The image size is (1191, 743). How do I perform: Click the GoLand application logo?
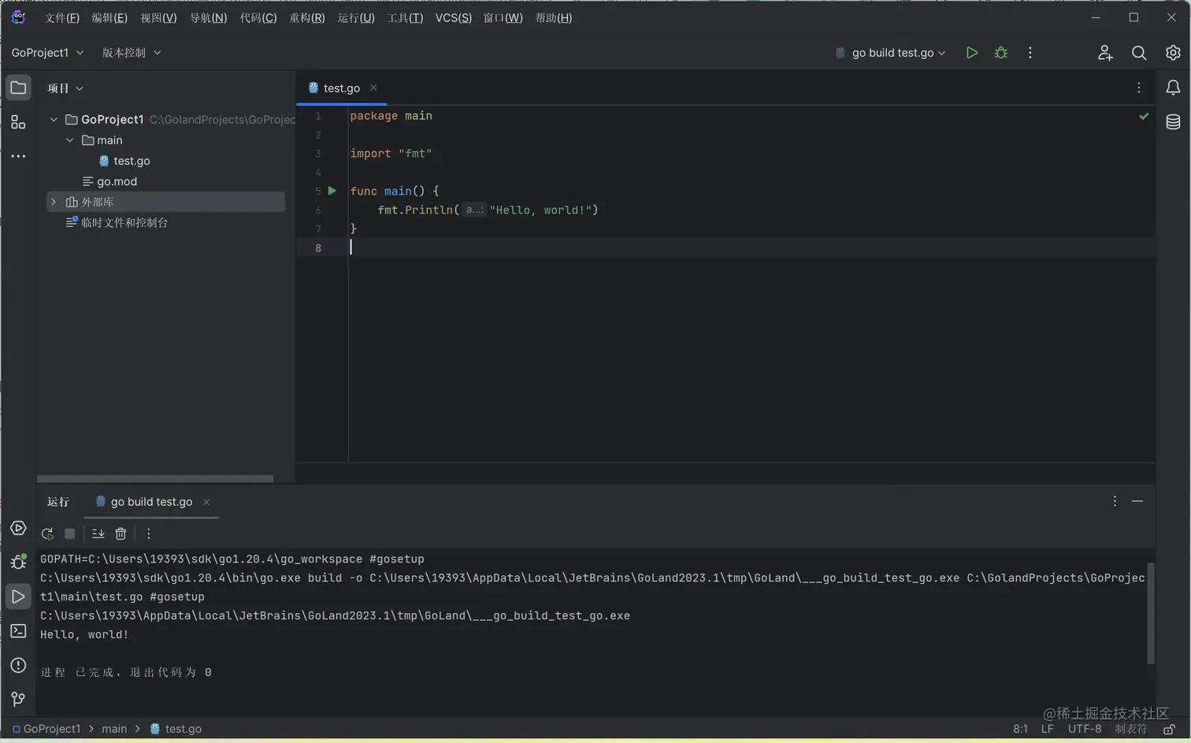coord(18,17)
